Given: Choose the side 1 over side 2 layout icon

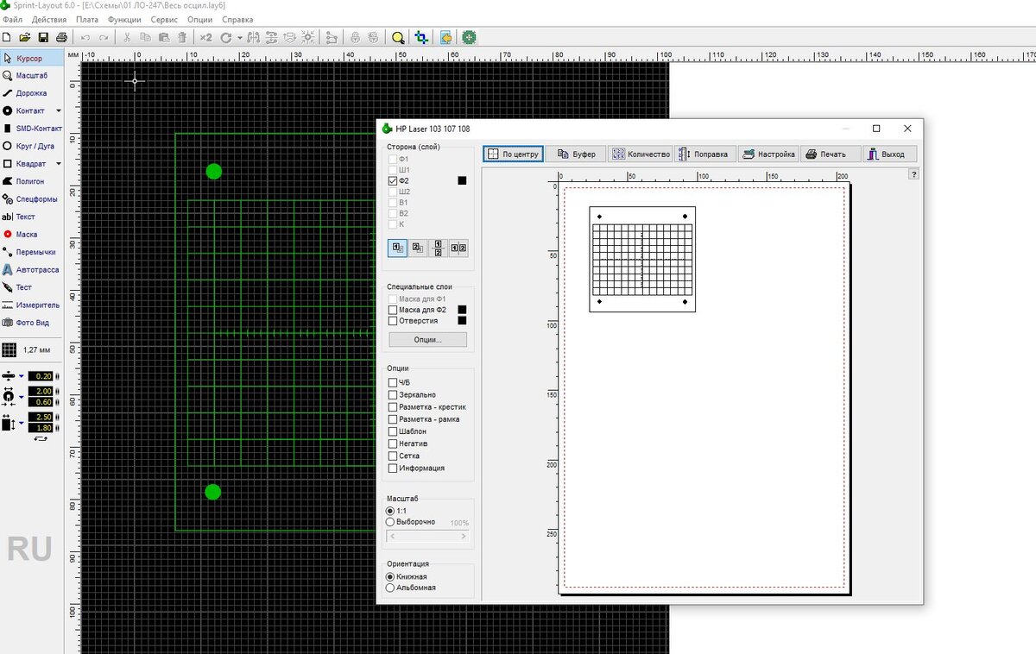Looking at the screenshot, I should [x=398, y=248].
